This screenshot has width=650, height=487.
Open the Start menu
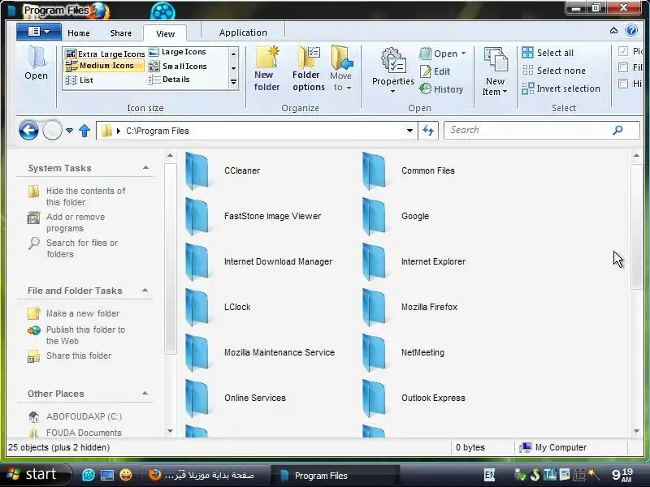[35, 475]
